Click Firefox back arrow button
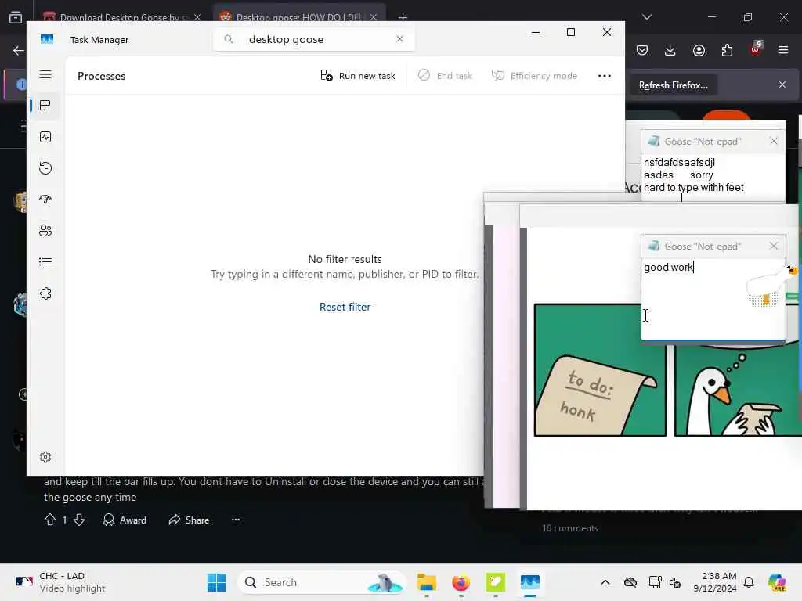The height and width of the screenshot is (601, 802). pyautogui.click(x=19, y=50)
